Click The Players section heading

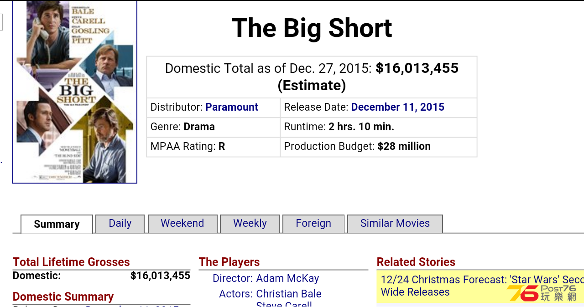[x=229, y=262]
